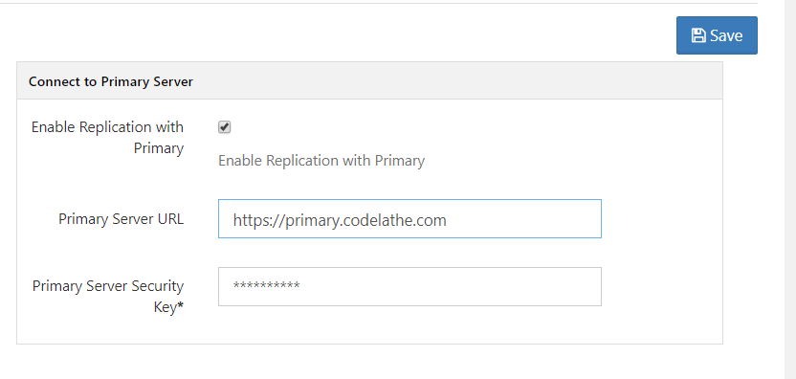Click blank area right of security key field
The width and height of the screenshot is (796, 379).
click(x=661, y=286)
